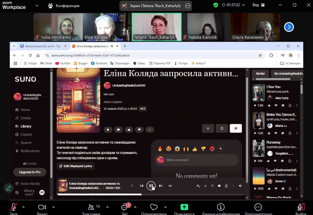Click Add a Caption
This screenshot has height=215, width=313.
(113, 102)
